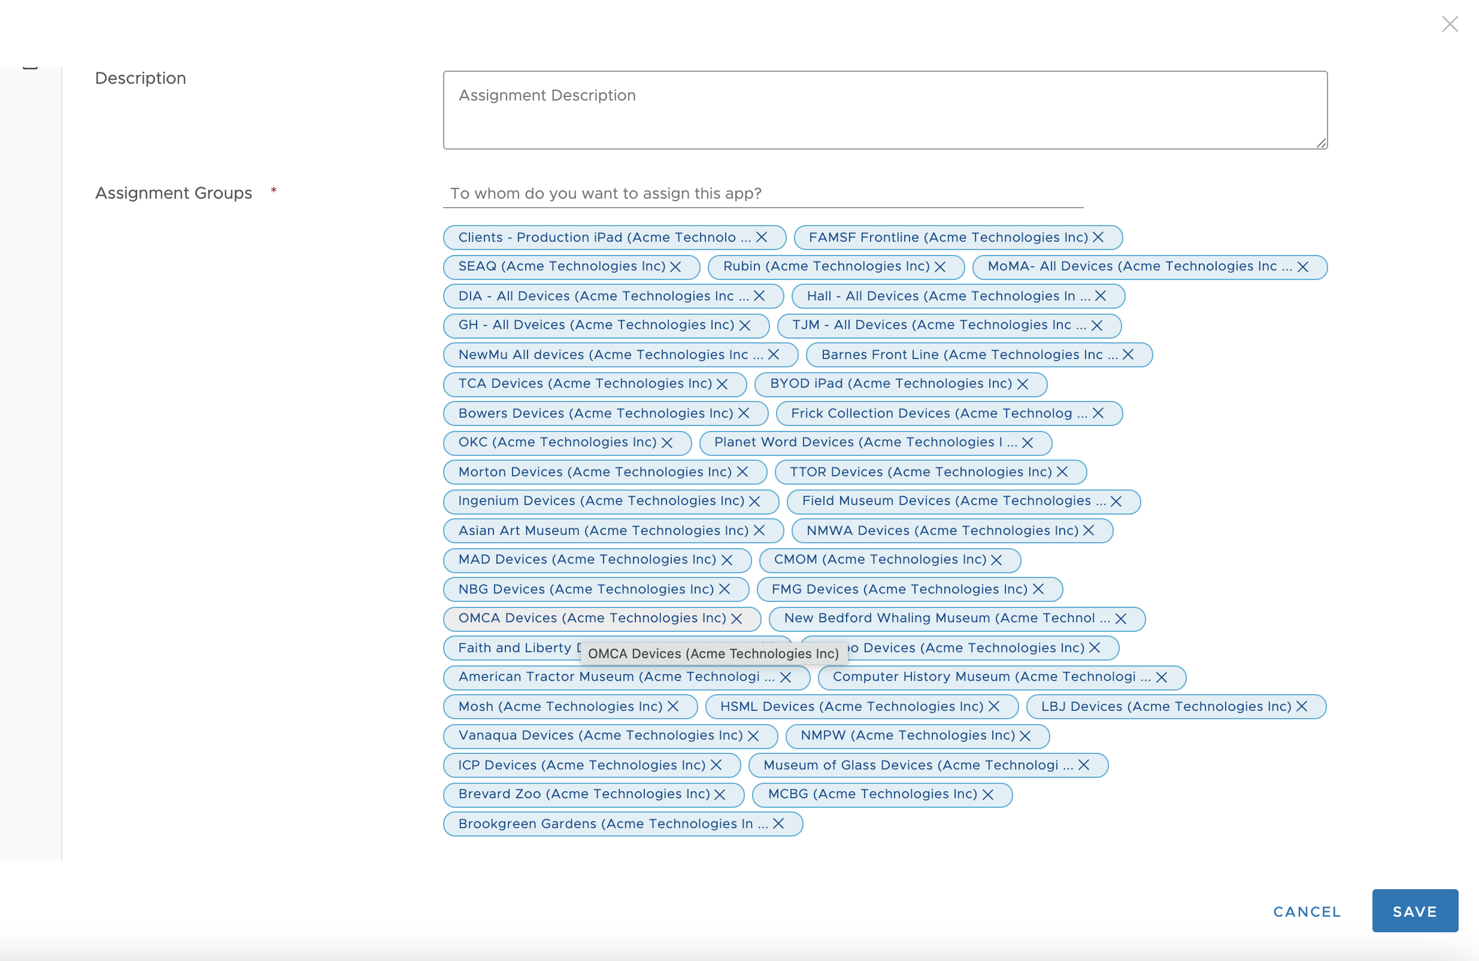Remove the Morton Devices group chip
1479x961 pixels.
tap(742, 472)
